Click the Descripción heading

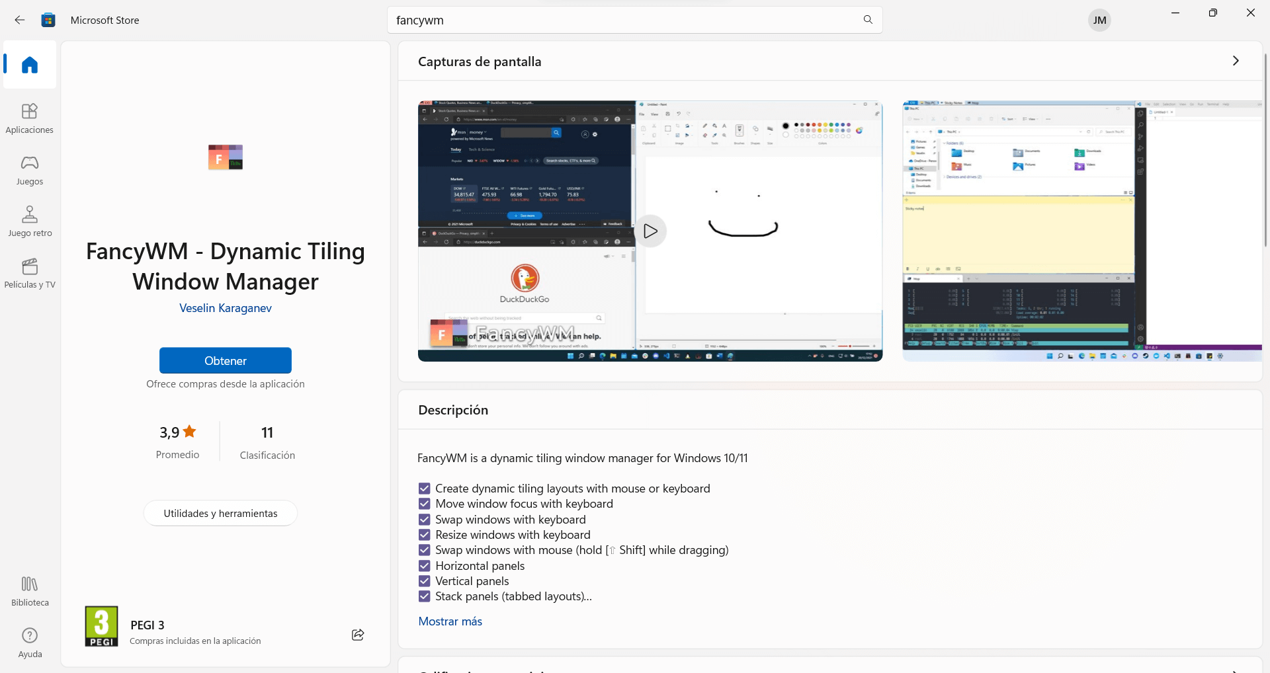click(x=453, y=410)
